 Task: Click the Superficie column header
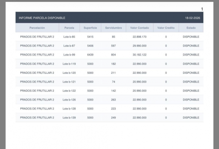coord(90,28)
